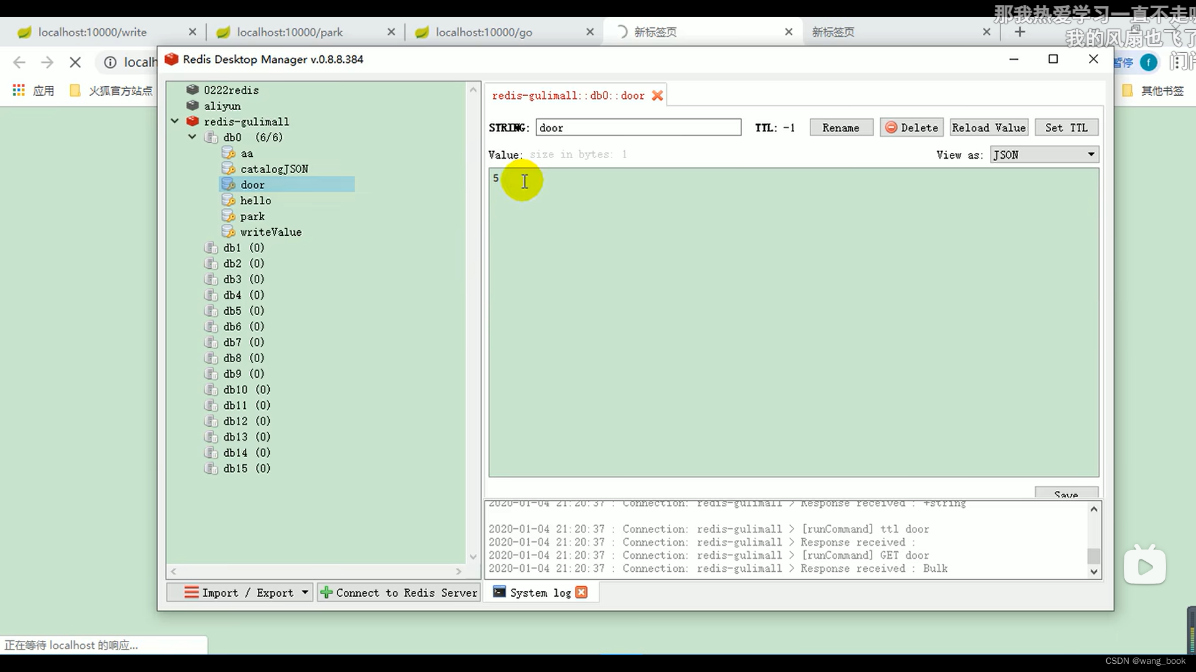Open a new browser tab
This screenshot has height=672, width=1196.
(x=1020, y=32)
